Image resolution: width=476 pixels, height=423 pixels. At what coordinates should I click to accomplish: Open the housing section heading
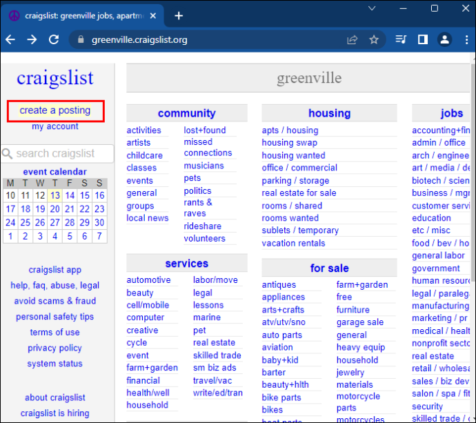coord(329,113)
